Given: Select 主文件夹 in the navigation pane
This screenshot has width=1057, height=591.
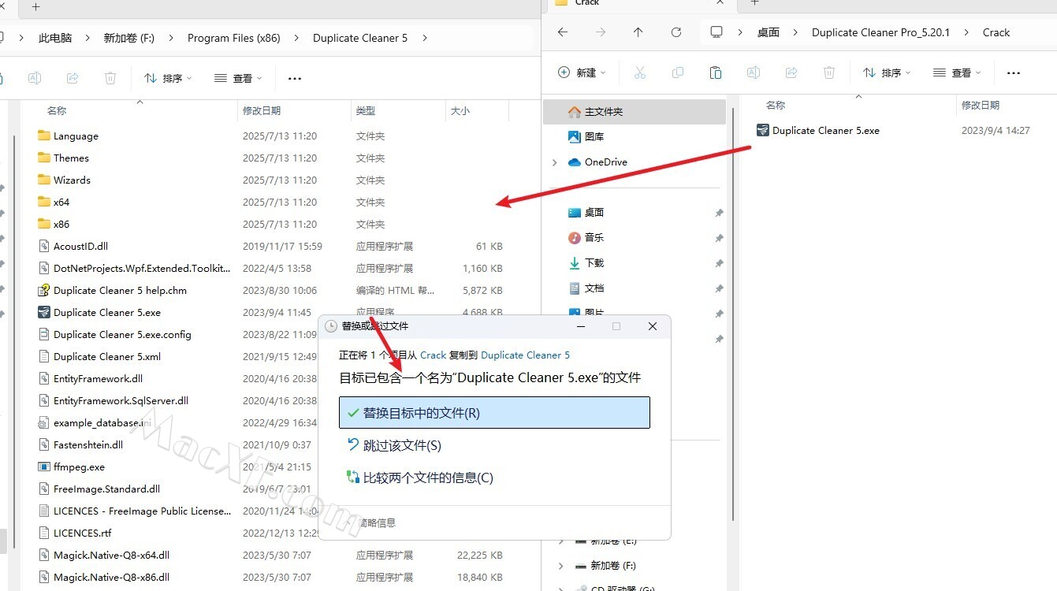Looking at the screenshot, I should [635, 112].
